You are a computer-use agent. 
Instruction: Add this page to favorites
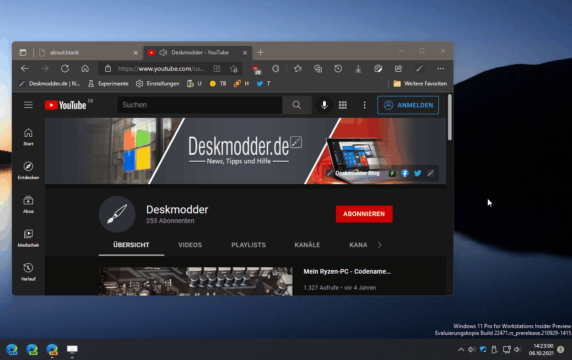[x=233, y=69]
